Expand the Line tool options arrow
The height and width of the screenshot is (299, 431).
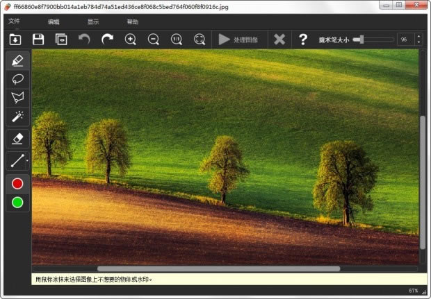click(x=27, y=161)
